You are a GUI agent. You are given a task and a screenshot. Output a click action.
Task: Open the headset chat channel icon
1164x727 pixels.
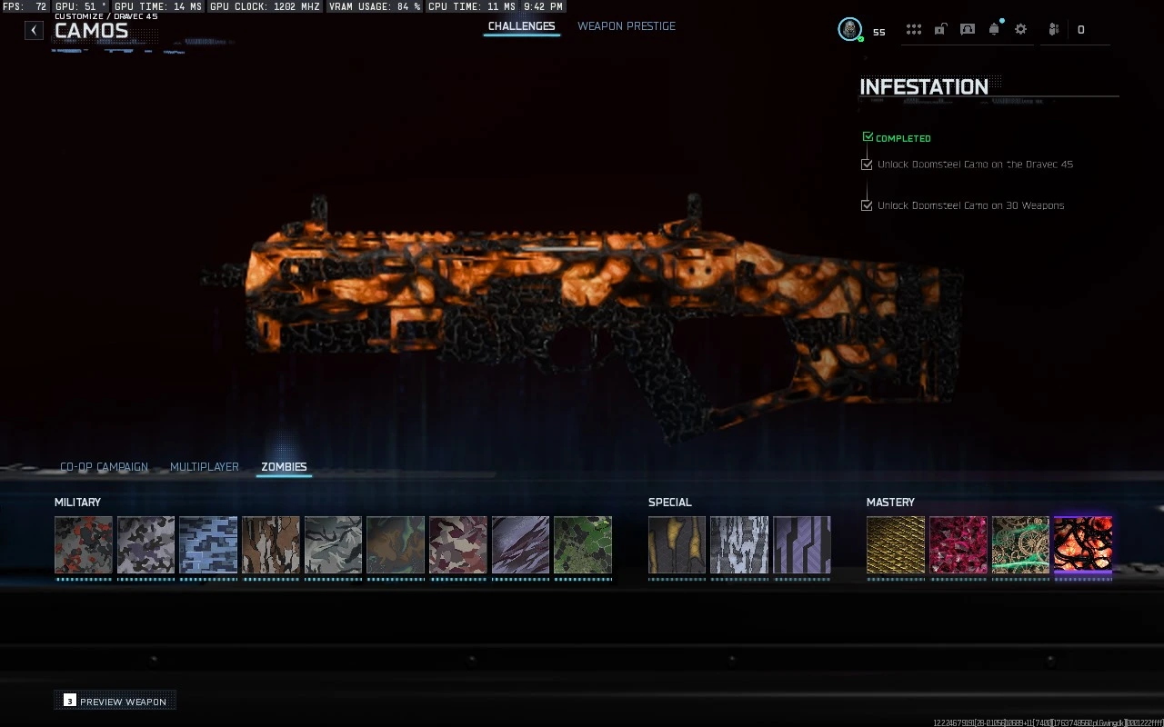tap(968, 29)
